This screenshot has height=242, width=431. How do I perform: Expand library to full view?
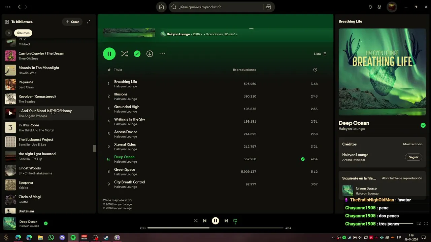pos(89,22)
